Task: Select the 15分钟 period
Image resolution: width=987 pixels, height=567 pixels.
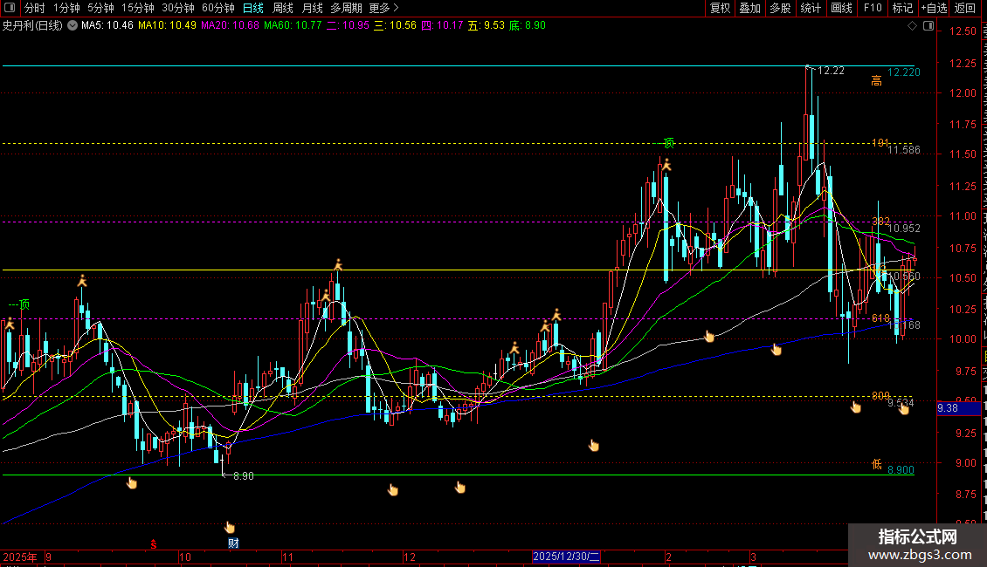Action: pyautogui.click(x=138, y=8)
